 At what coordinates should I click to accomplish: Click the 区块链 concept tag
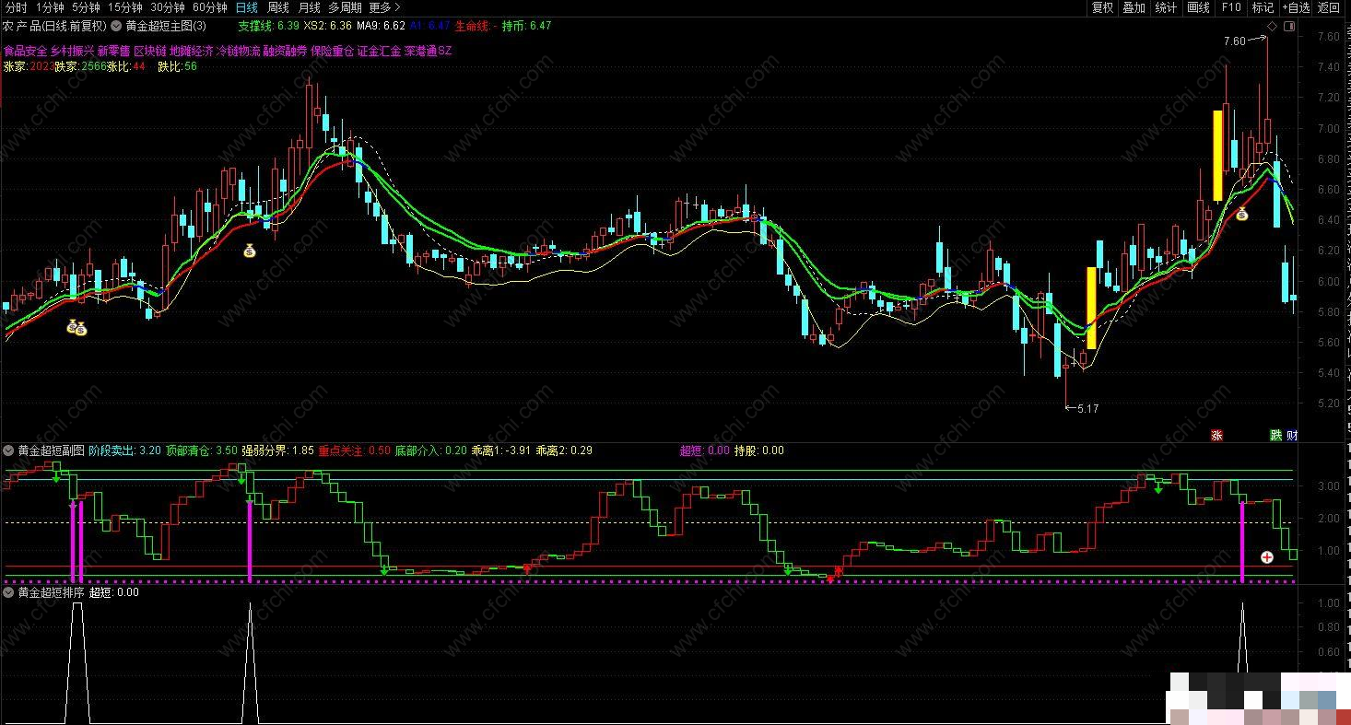[x=149, y=52]
